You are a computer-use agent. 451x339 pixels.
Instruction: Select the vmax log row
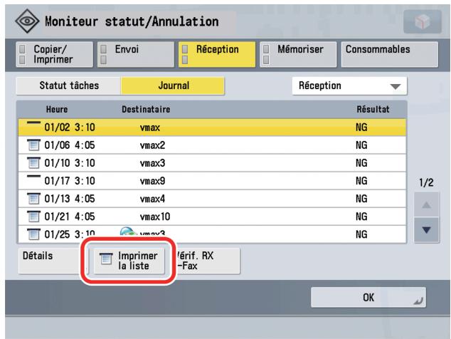(212, 127)
